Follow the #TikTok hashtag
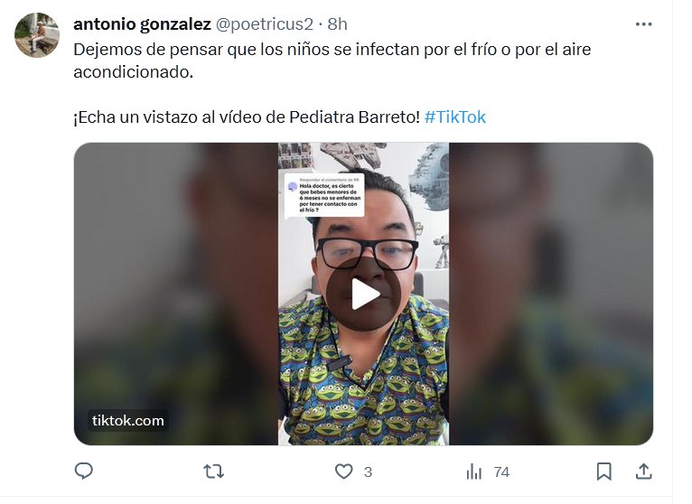The width and height of the screenshot is (692, 504). (455, 117)
